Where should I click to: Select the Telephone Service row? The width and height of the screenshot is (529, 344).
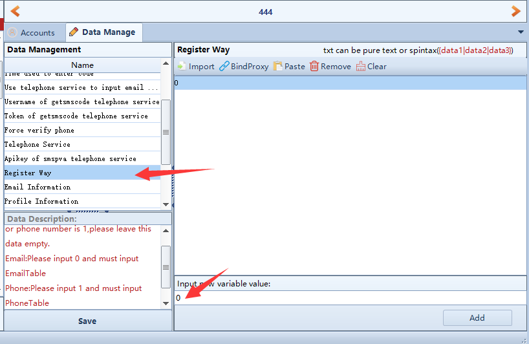coord(82,144)
